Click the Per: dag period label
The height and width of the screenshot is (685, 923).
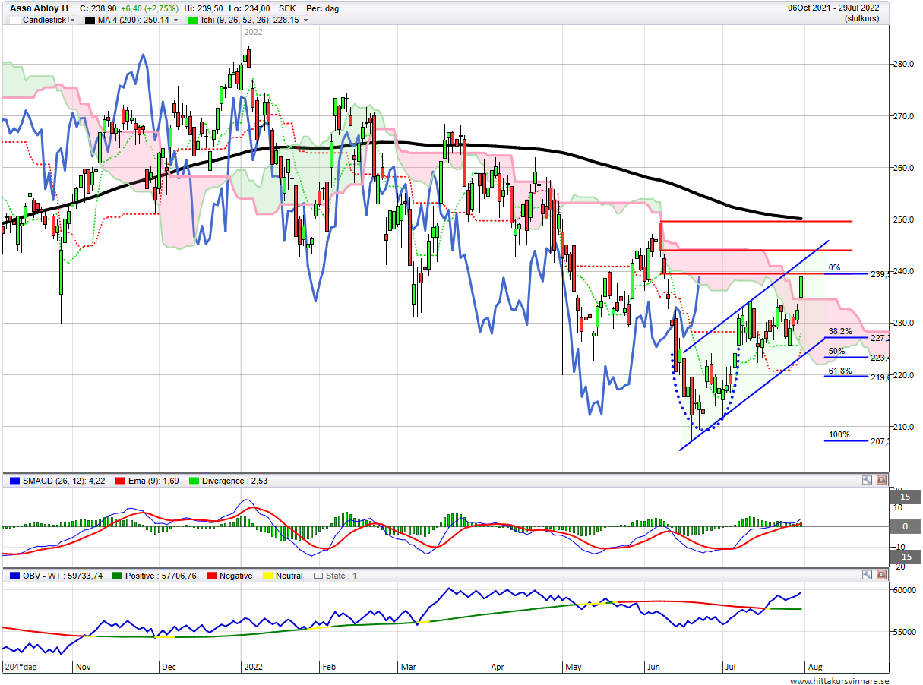(x=321, y=8)
